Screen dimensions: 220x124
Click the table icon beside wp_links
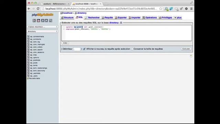tap(28, 55)
